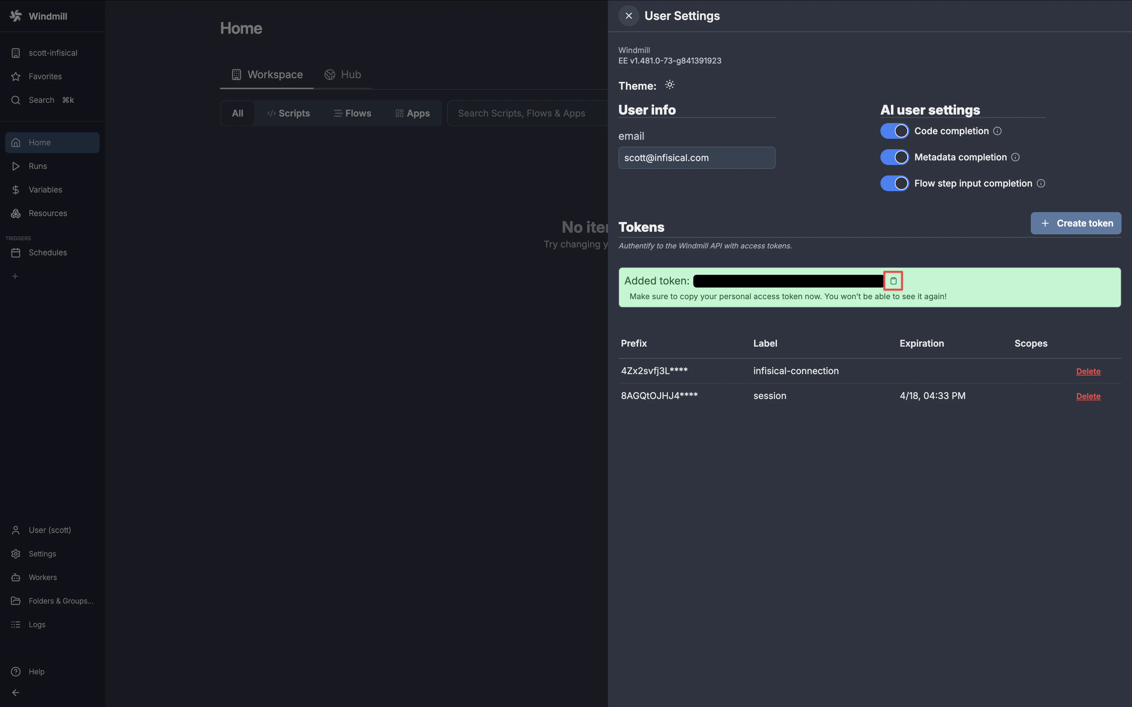Click the Windmill logo icon

pos(16,16)
